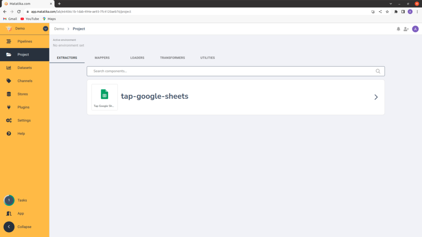Viewport: 422px width, 237px height.
Task: Switch to the Loaders tab
Action: click(x=137, y=58)
